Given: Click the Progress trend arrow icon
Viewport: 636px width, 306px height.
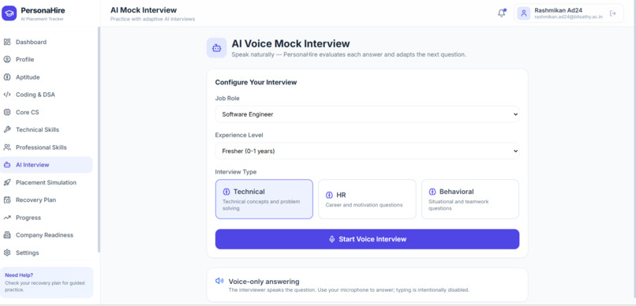Looking at the screenshot, I should [7, 218].
